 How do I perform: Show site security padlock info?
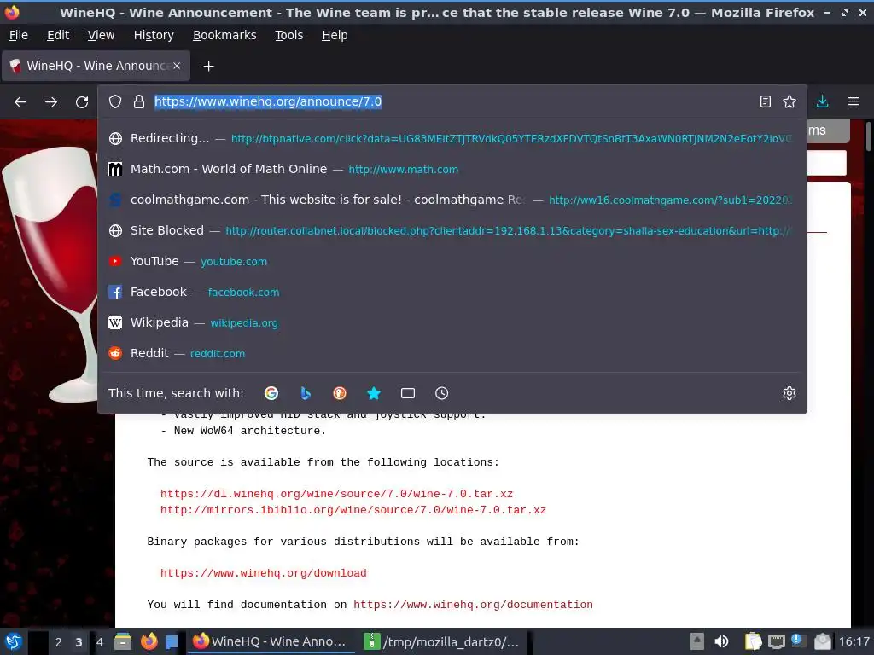tap(139, 101)
